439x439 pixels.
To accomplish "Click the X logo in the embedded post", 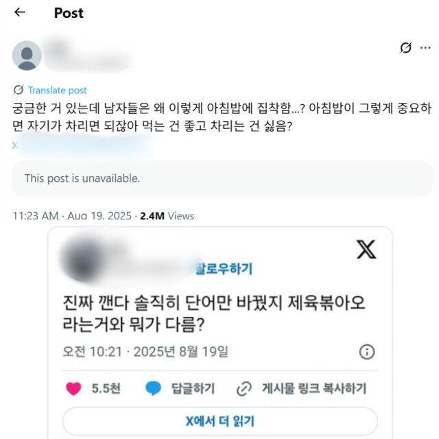I will pos(366,249).
